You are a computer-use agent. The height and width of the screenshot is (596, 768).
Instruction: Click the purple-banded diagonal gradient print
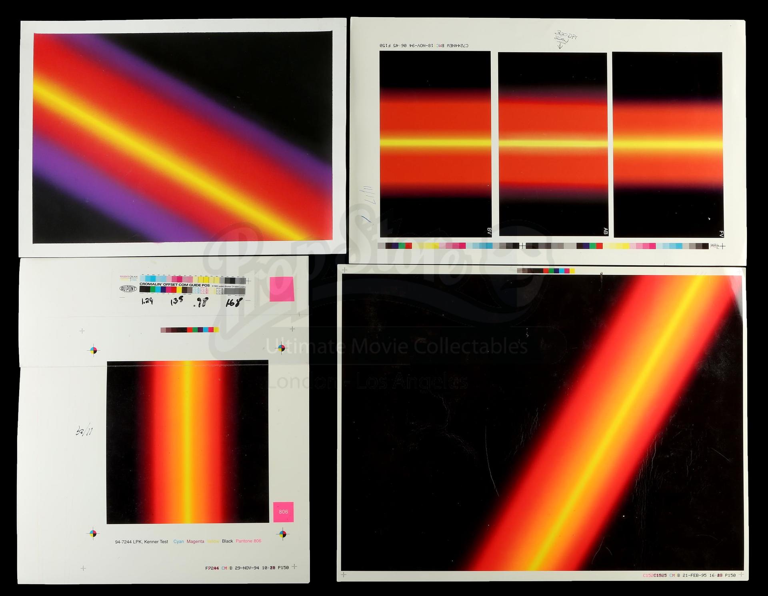tap(182, 138)
